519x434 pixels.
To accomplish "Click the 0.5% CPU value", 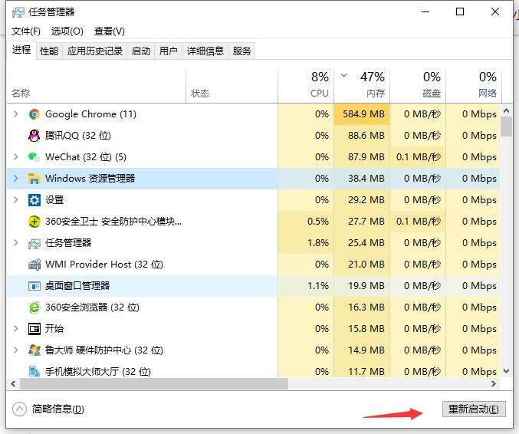I will 318,222.
